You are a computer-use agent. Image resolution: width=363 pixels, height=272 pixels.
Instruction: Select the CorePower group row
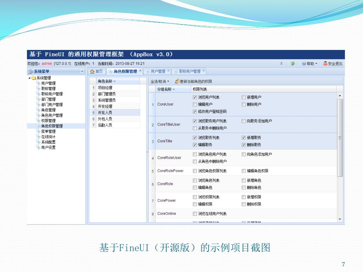[x=242, y=200]
